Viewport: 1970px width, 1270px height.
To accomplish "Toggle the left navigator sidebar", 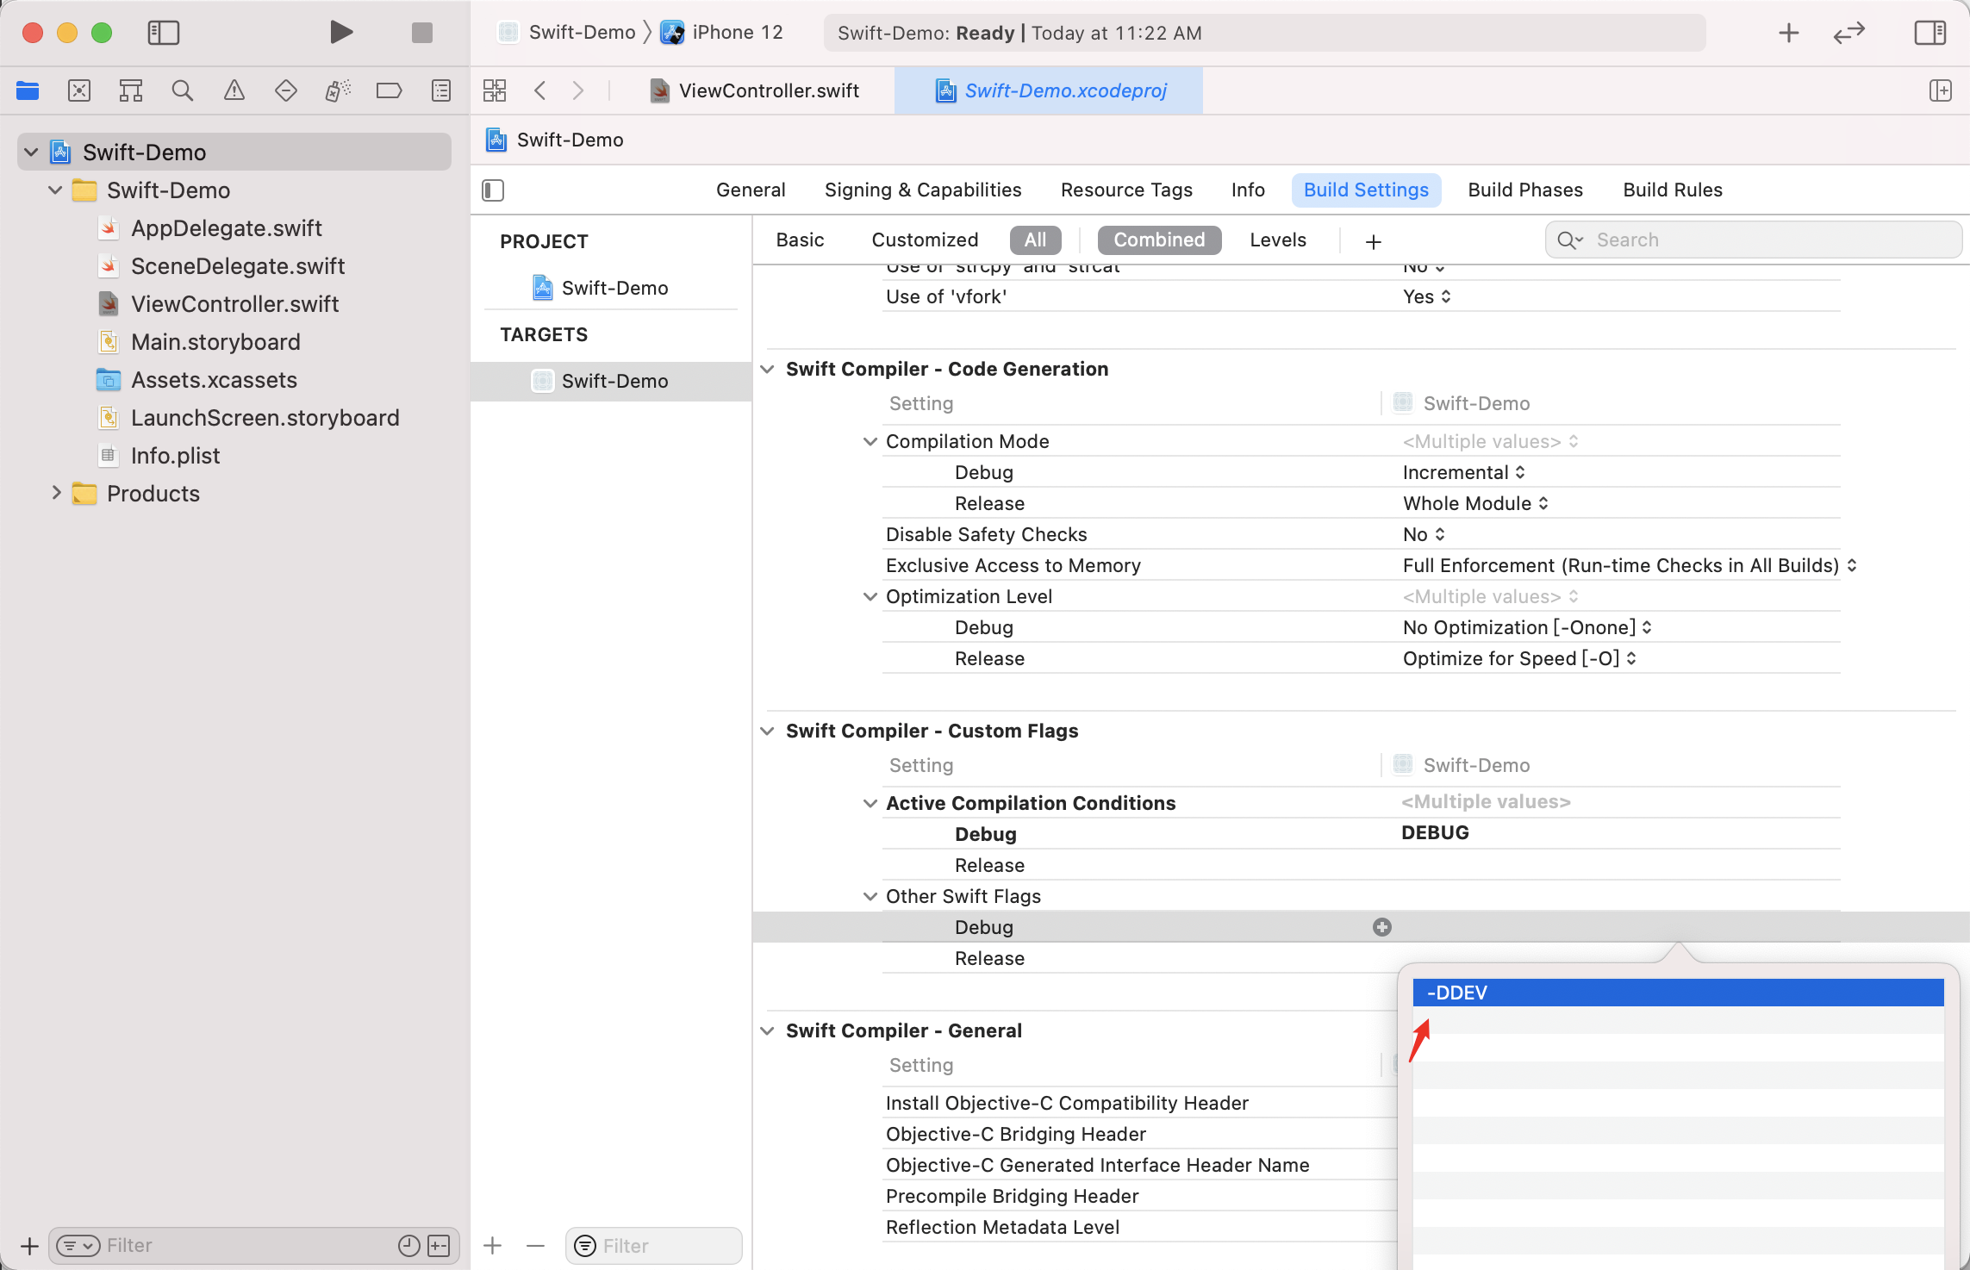I will (163, 33).
